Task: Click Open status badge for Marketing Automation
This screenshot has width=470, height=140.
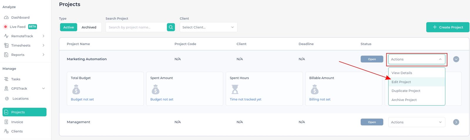Action: [x=372, y=59]
